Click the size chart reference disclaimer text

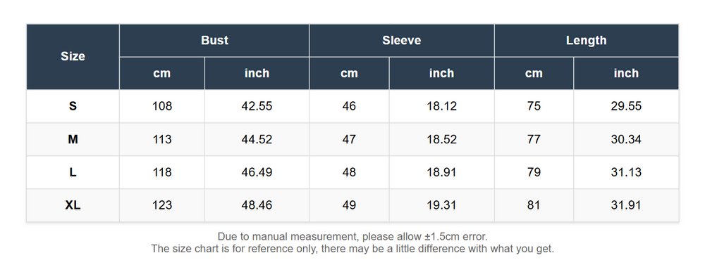(x=352, y=249)
